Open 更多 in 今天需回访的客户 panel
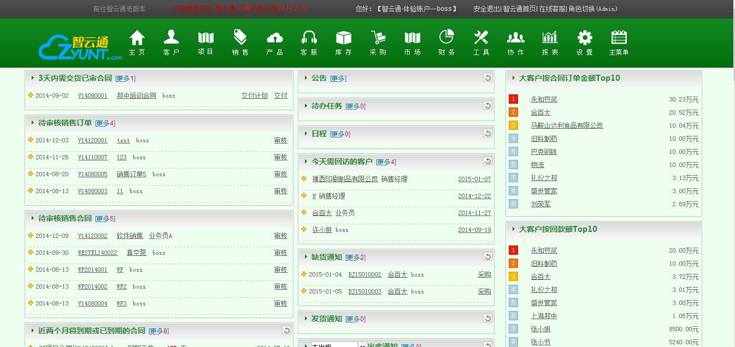 pos(386,162)
